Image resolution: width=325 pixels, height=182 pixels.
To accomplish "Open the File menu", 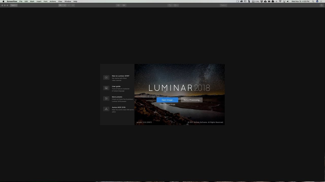I will tap(21, 2).
